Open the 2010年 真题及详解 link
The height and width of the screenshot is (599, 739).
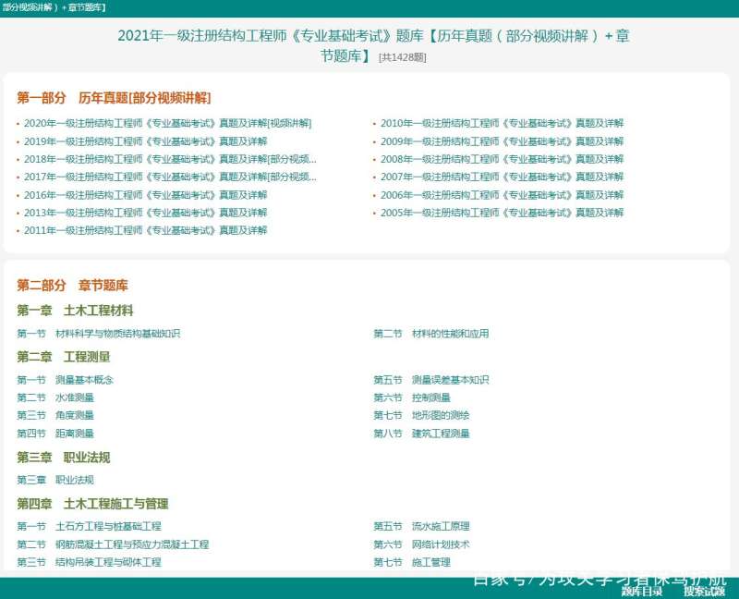point(502,124)
